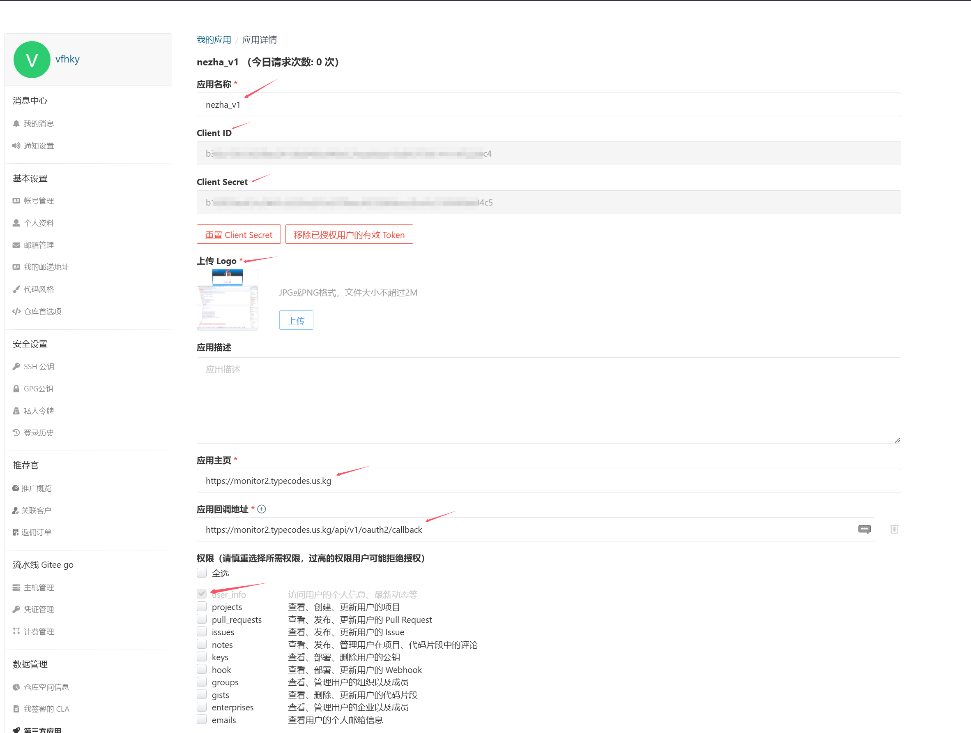Click the disabled user_info checkbox
The height and width of the screenshot is (733, 971).
click(202, 594)
